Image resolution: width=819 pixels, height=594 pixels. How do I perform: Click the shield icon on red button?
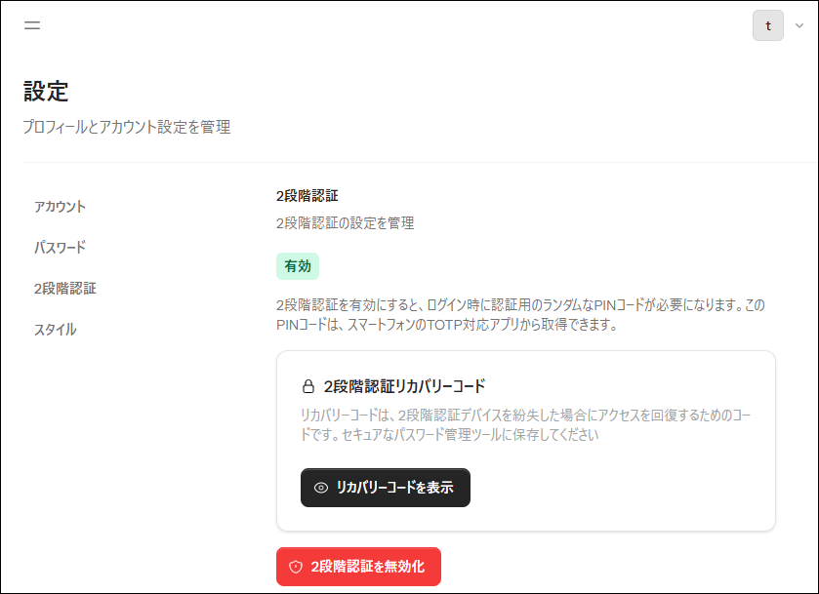pos(296,567)
